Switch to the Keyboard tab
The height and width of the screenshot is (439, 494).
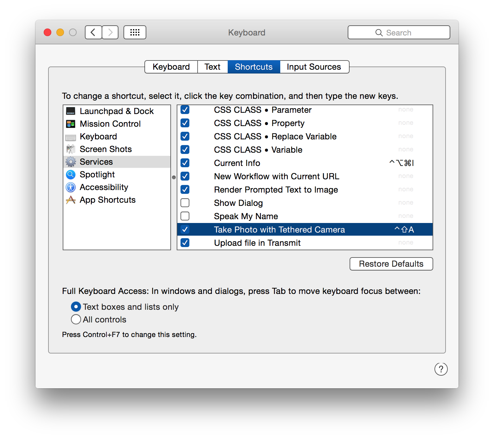coord(171,67)
